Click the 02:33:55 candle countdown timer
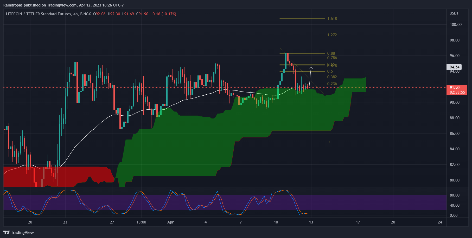This screenshot has height=238, width=472. (457, 92)
